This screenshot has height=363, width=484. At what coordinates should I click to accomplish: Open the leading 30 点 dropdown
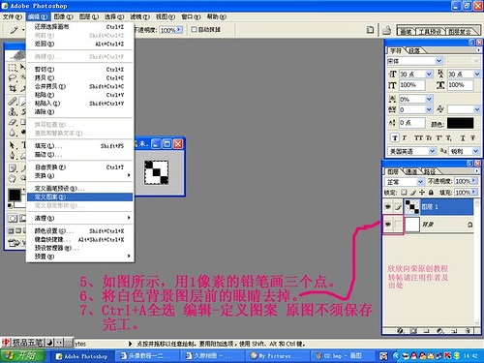click(477, 75)
